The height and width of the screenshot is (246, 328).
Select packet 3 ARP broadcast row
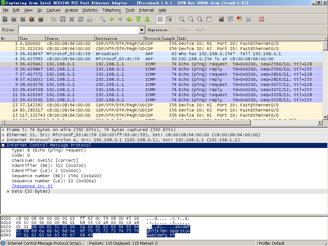pyautogui.click(x=161, y=54)
